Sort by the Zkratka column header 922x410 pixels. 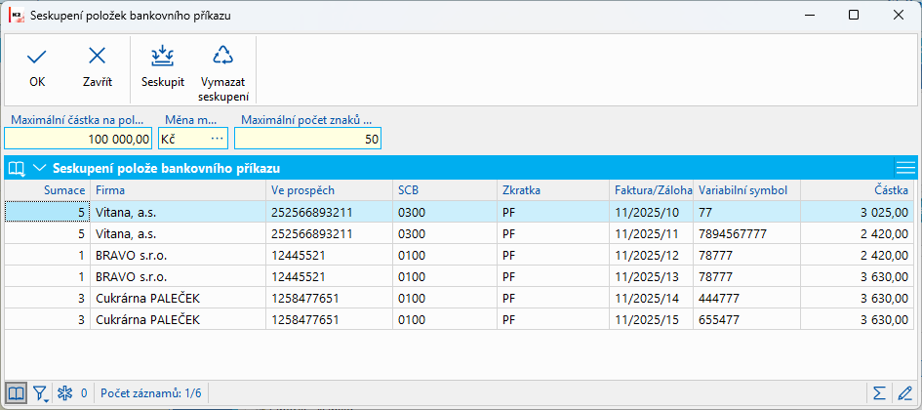click(x=553, y=190)
